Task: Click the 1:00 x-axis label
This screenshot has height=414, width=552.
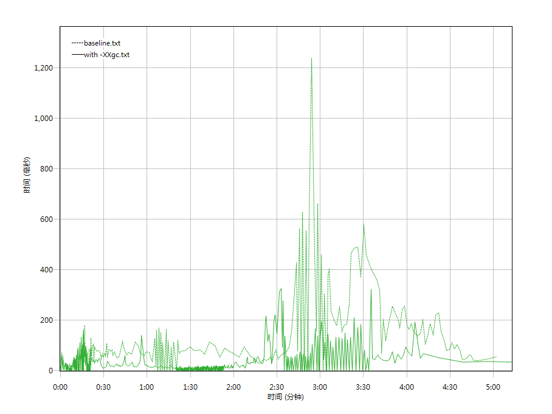Action: coord(147,387)
